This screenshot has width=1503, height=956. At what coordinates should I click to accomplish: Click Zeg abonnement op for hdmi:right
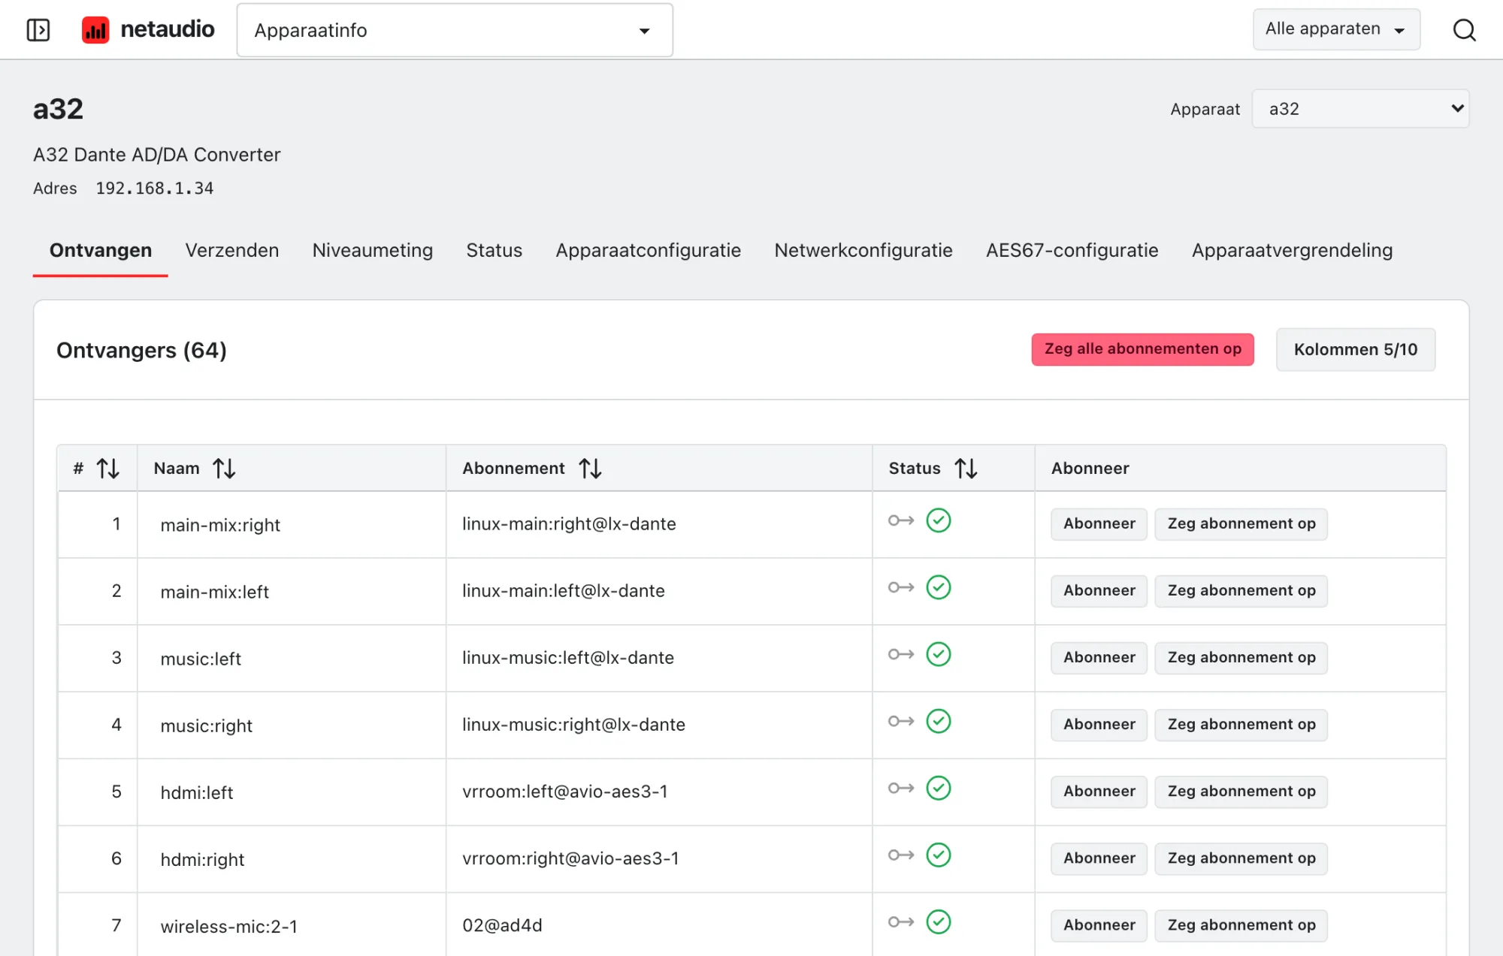[x=1241, y=858]
